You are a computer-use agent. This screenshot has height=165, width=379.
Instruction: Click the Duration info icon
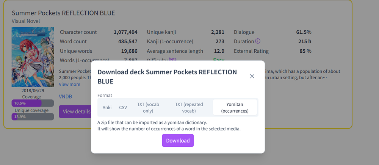point(258,41)
